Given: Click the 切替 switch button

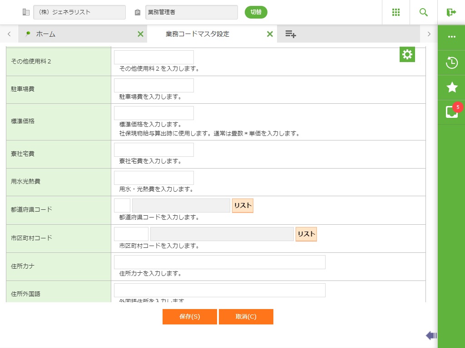Looking at the screenshot, I should click(256, 12).
